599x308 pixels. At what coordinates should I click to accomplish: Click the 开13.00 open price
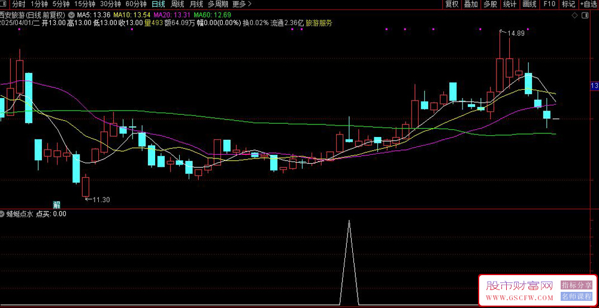point(54,23)
